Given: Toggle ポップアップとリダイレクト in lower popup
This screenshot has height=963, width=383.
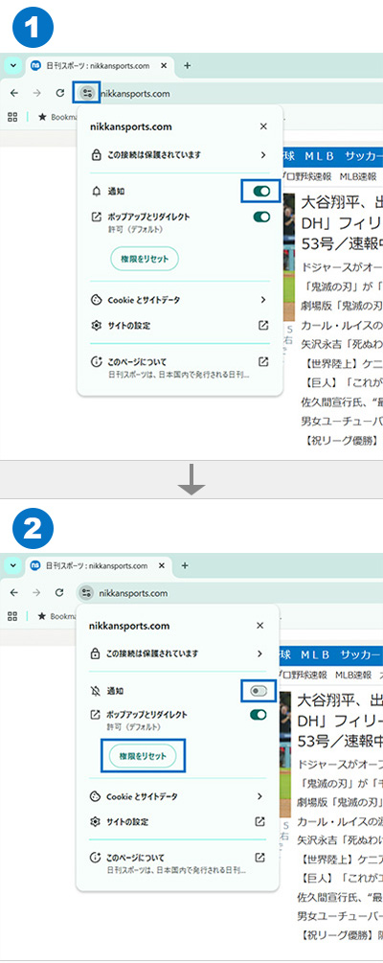Looking at the screenshot, I should pyautogui.click(x=259, y=715).
